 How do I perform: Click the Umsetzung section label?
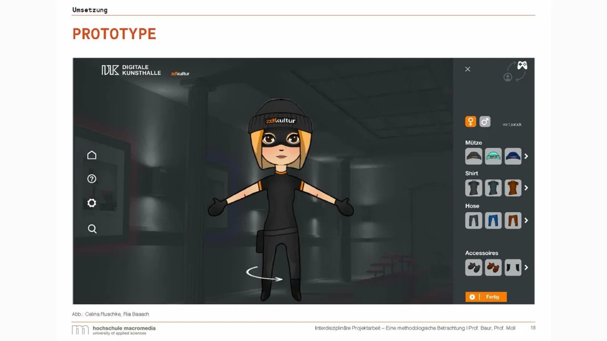click(x=90, y=9)
